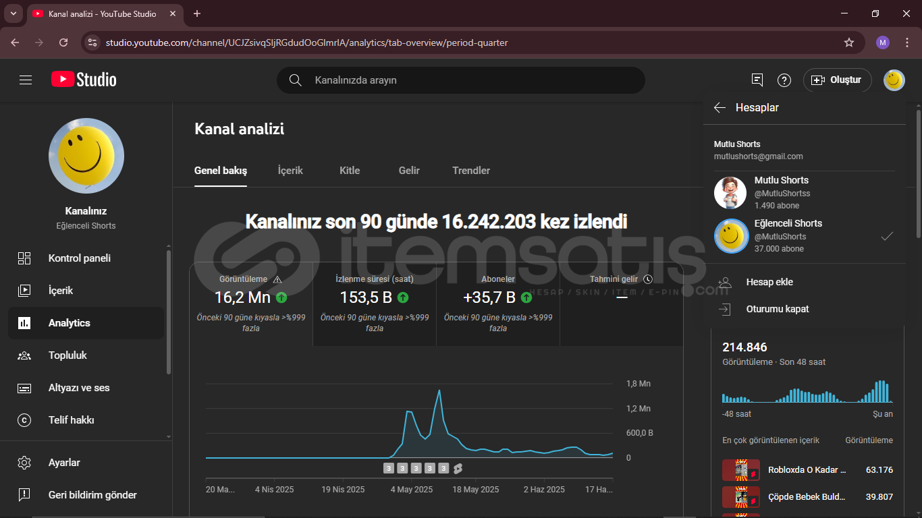Click the Hesap ekle option

pyautogui.click(x=805, y=282)
